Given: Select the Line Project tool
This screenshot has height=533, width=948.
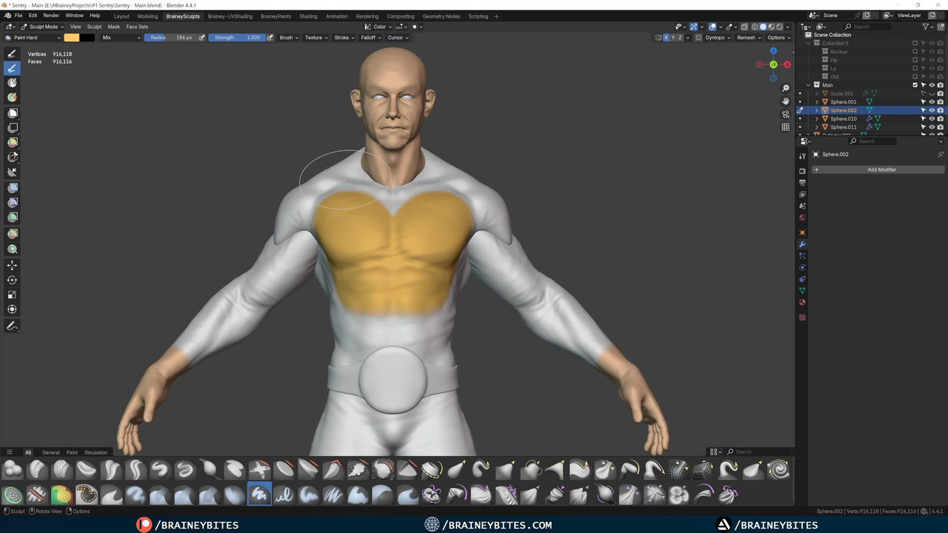Looking at the screenshot, I should (x=12, y=172).
